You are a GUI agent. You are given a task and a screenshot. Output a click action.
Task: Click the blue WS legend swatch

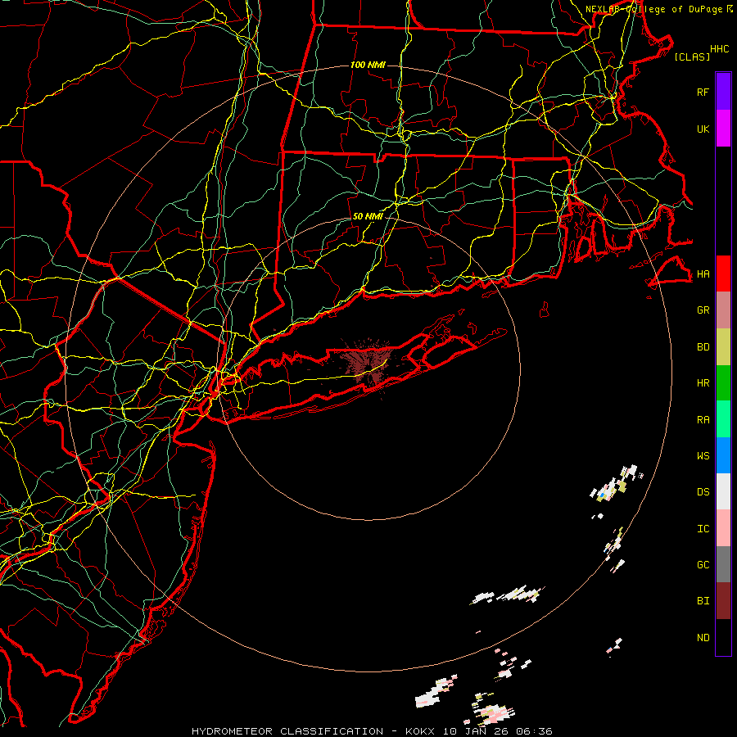coord(723,455)
